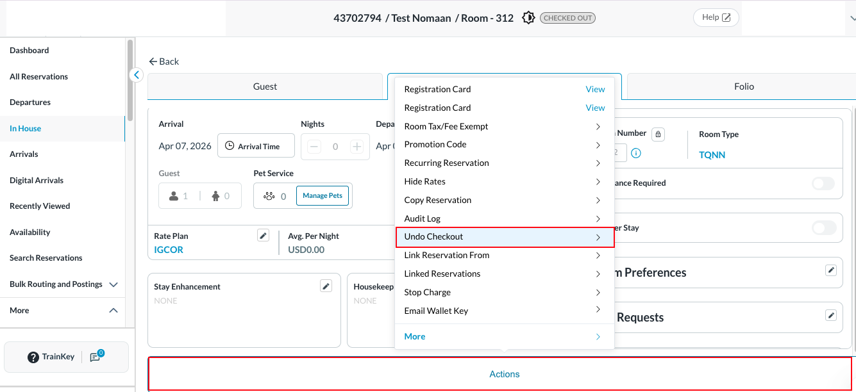Toggle the Stay switch

tap(823, 228)
